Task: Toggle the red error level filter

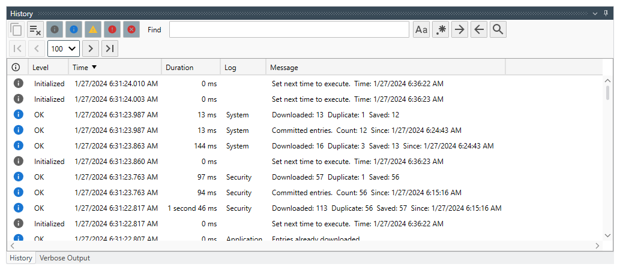Action: pos(112,29)
